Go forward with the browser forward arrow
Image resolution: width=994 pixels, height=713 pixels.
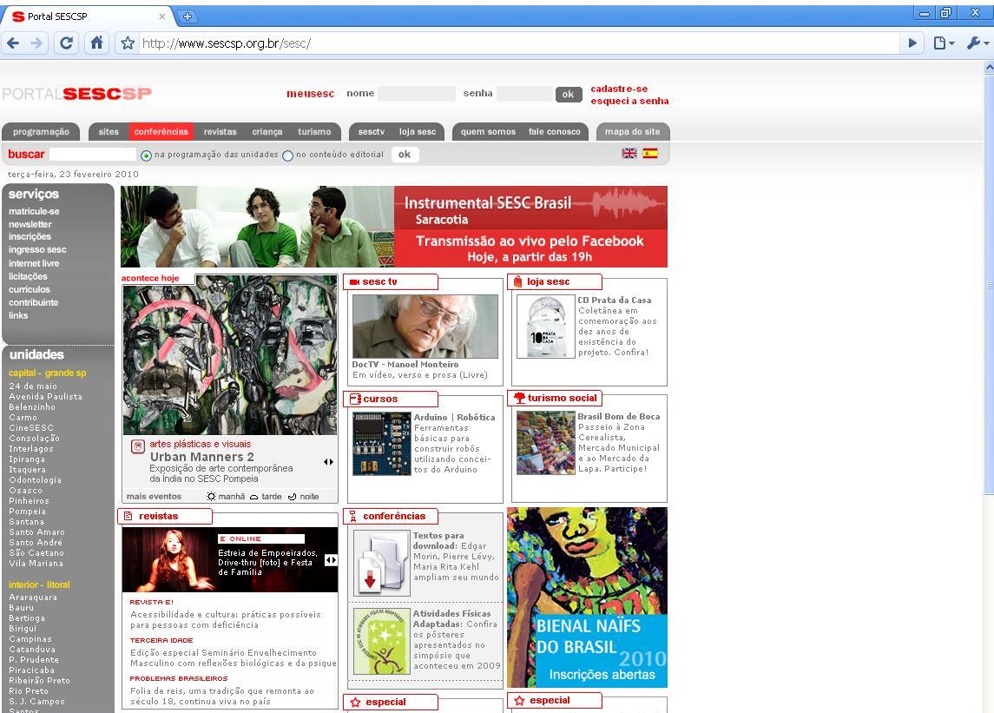click(x=36, y=43)
